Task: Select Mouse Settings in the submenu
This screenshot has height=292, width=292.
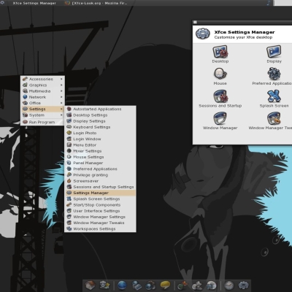Action: click(101, 157)
